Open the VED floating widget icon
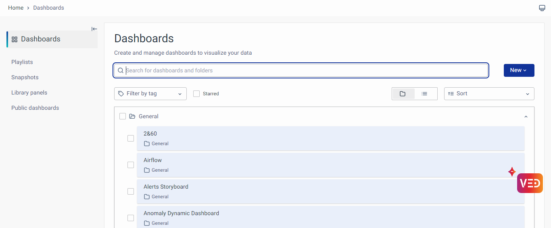The width and height of the screenshot is (551, 228). [x=530, y=183]
